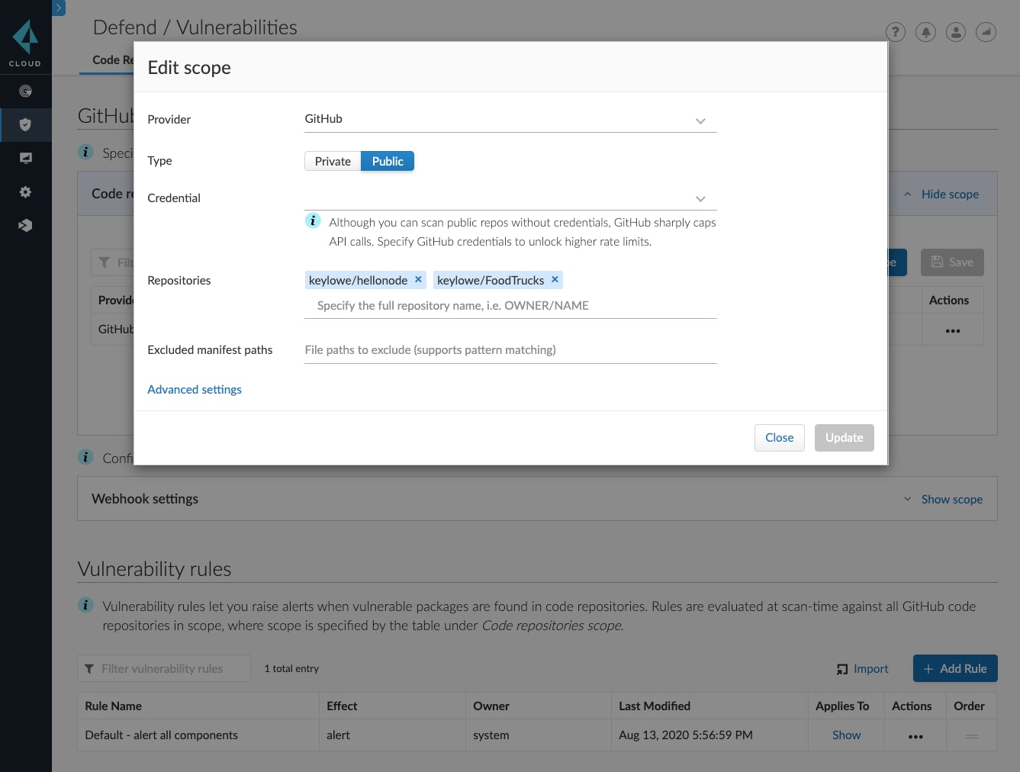The height and width of the screenshot is (772, 1020).
Task: Open the Radar sidebar icon
Action: pos(25,92)
